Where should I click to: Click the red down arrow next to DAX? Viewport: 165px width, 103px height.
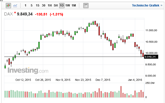point(15,13)
